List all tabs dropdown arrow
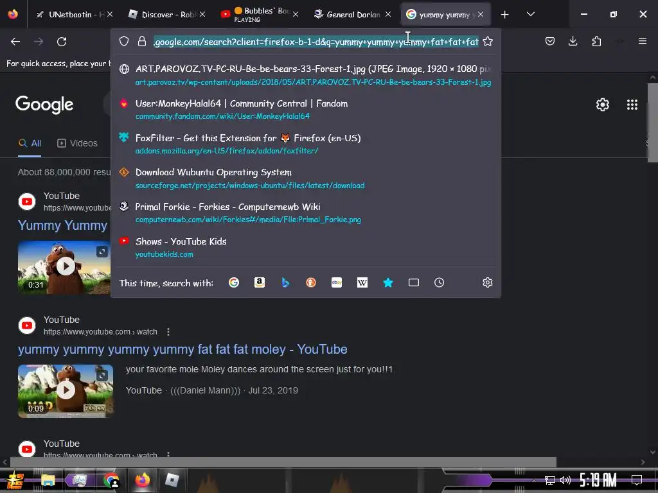Image resolution: width=658 pixels, height=493 pixels. pyautogui.click(x=530, y=14)
